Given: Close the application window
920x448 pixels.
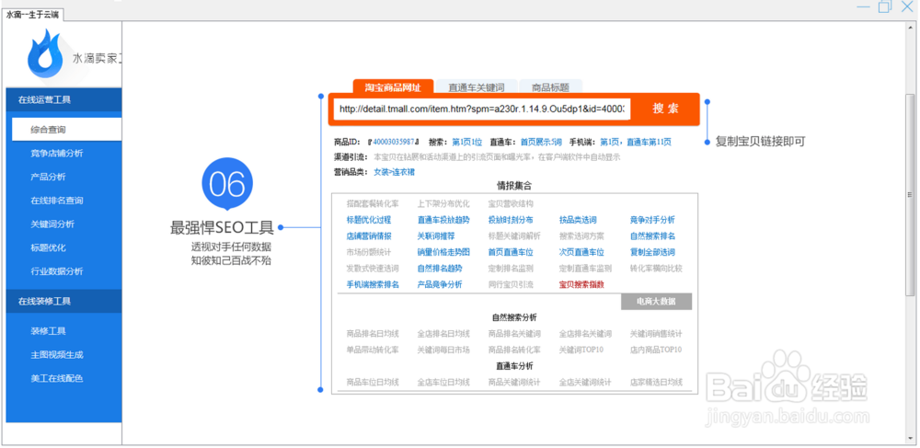Looking at the screenshot, I should point(907,6).
